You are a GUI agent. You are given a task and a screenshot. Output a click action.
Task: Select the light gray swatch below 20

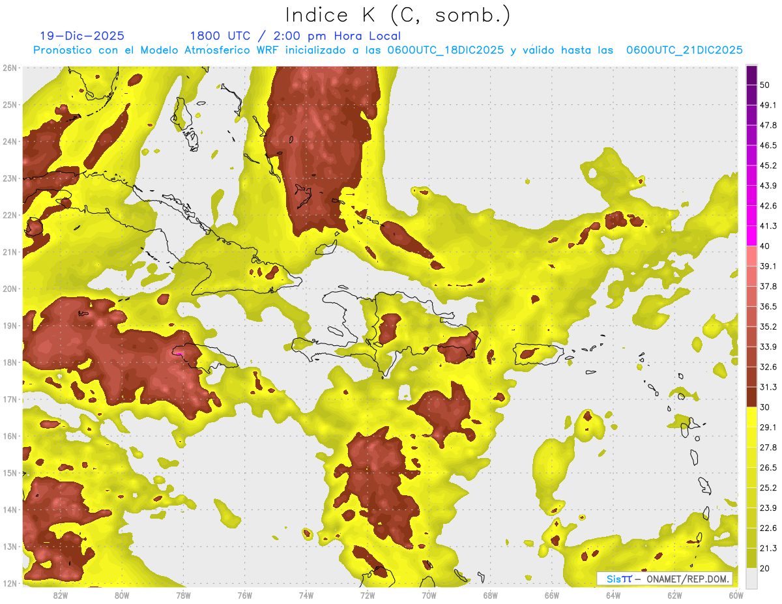click(x=751, y=578)
